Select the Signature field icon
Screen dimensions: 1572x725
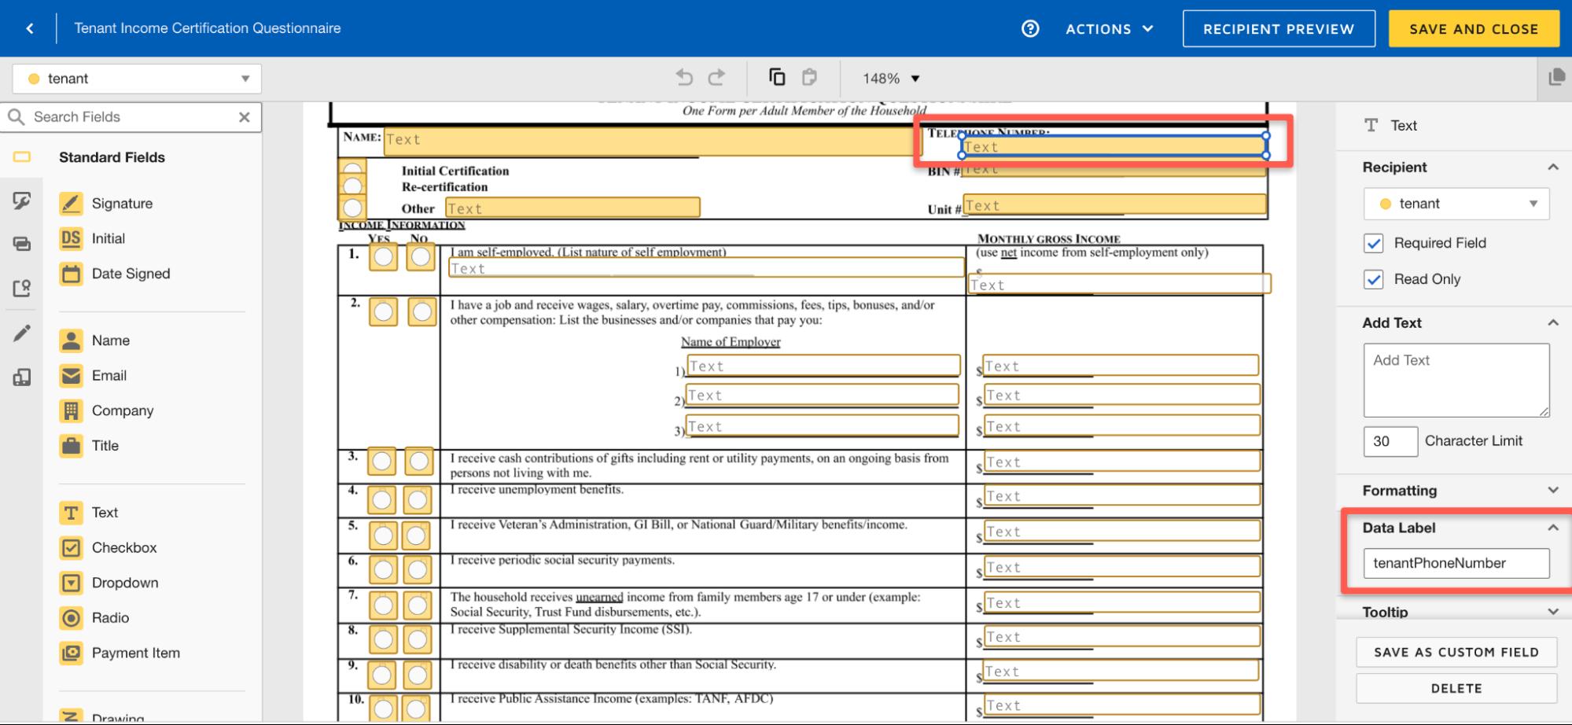(71, 203)
